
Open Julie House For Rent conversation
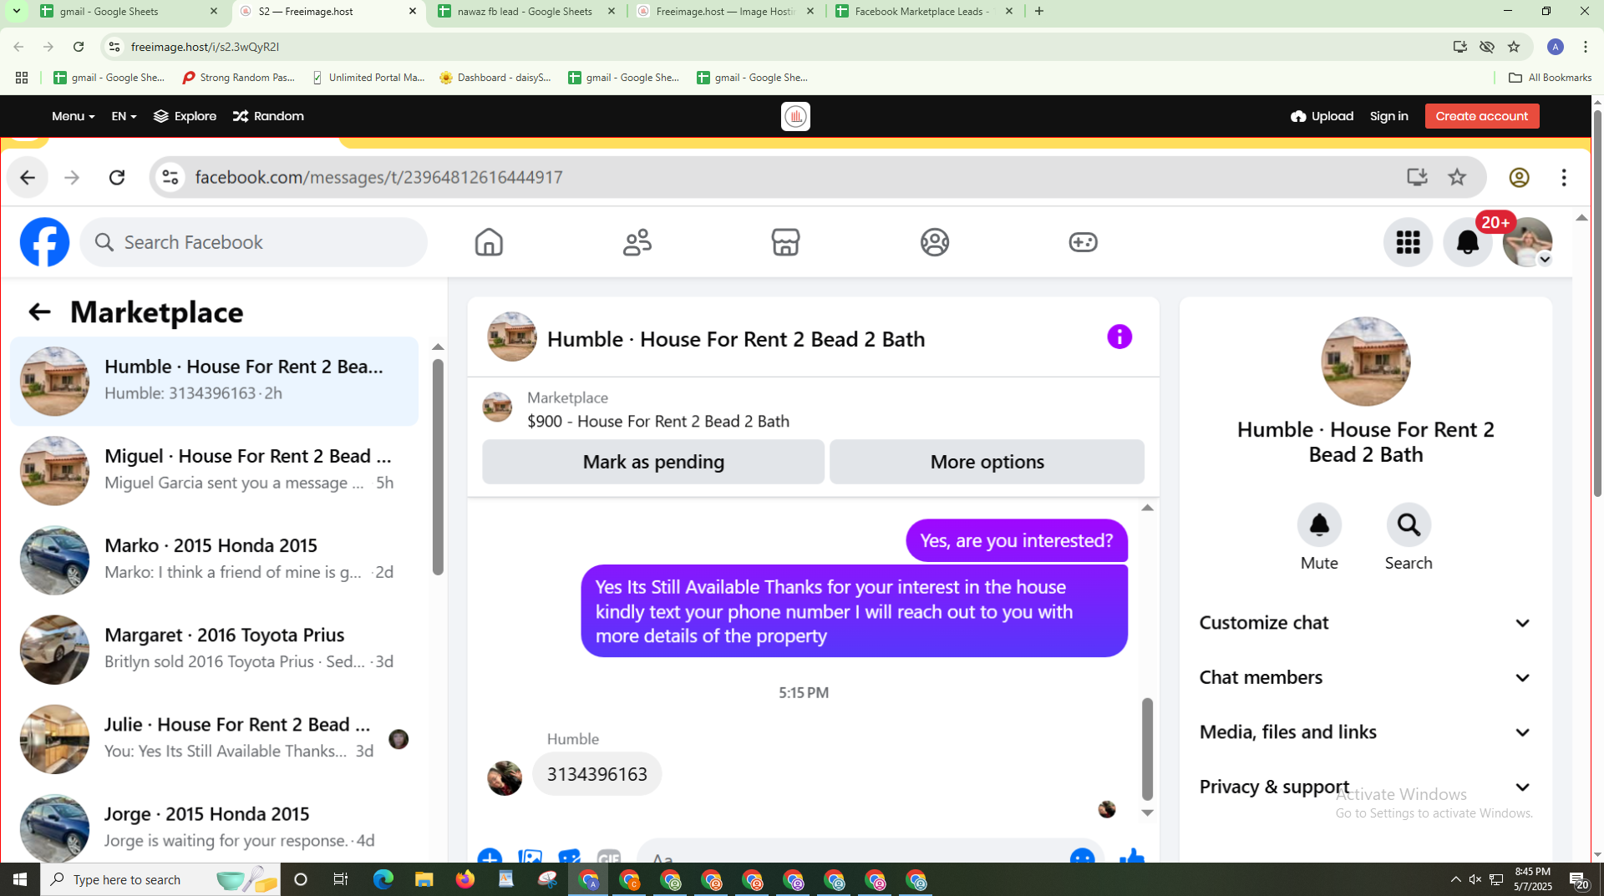(215, 738)
